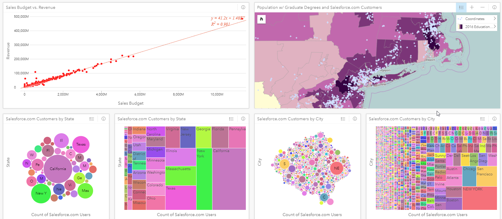502x219 pixels.
Task: Select the Ohio treemap tile
Action: [x=156, y=203]
